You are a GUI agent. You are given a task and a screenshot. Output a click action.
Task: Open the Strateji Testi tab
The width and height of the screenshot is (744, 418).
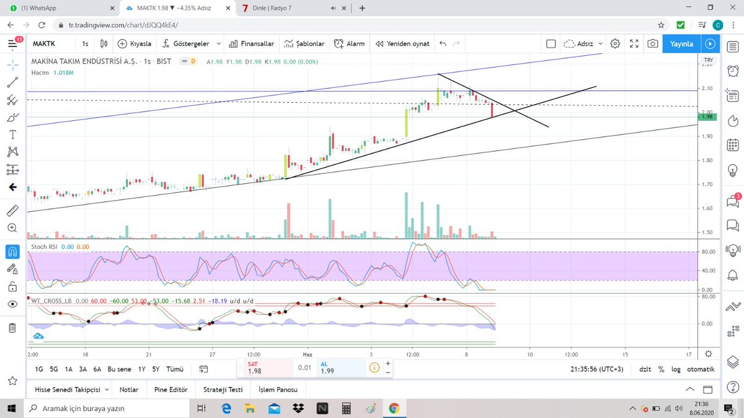(223, 390)
